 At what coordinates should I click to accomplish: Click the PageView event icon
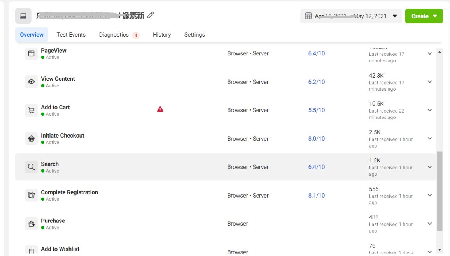32,53
